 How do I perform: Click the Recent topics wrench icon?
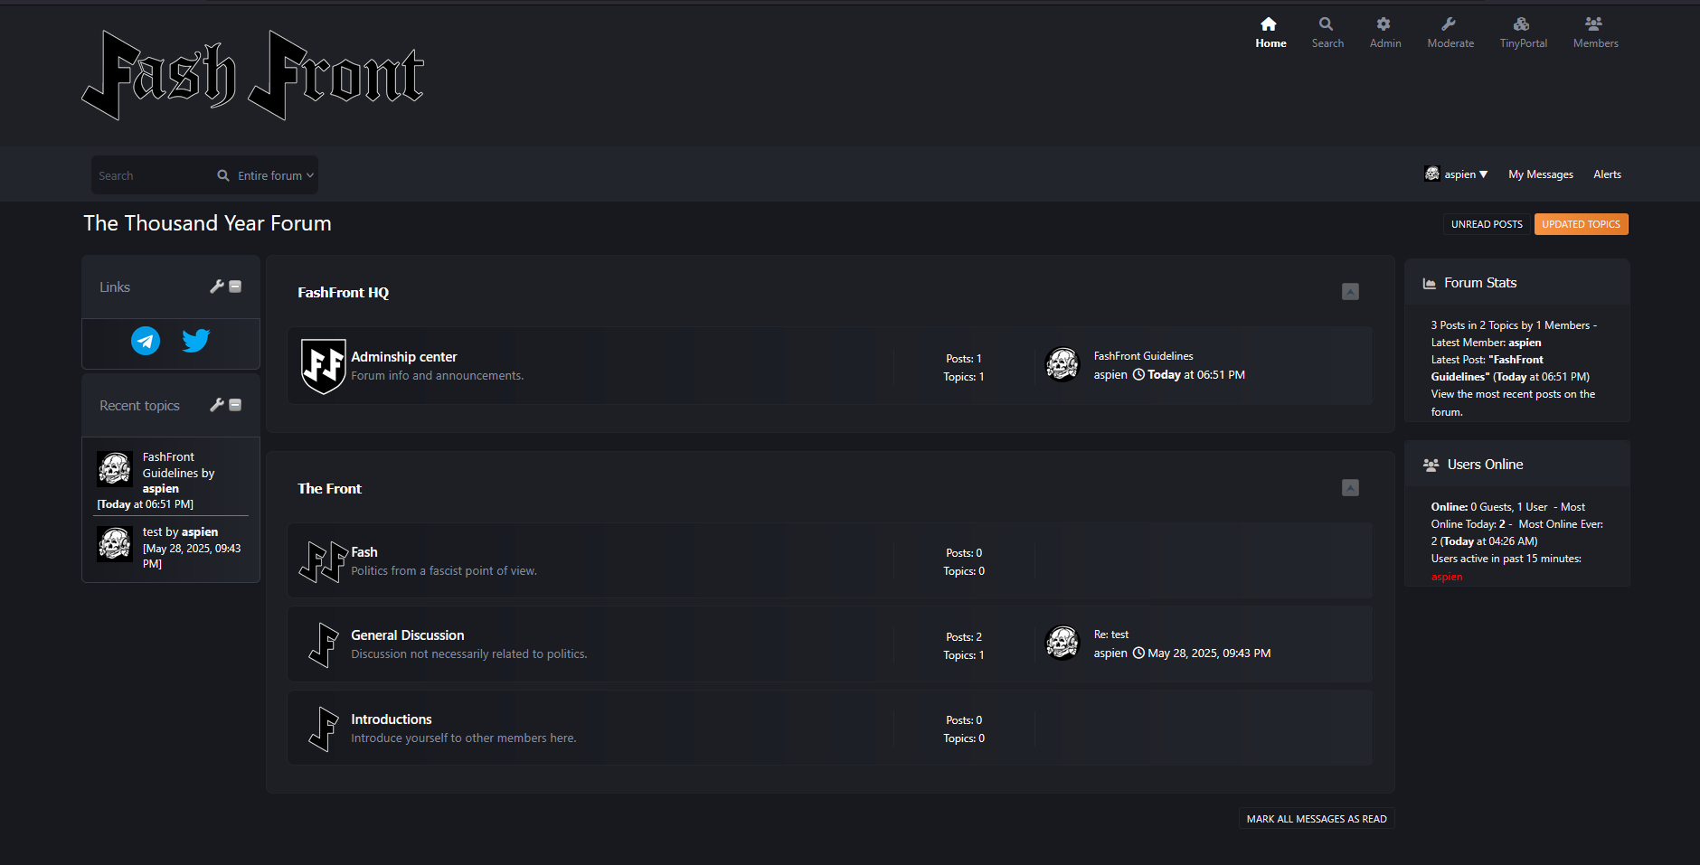[216, 405]
